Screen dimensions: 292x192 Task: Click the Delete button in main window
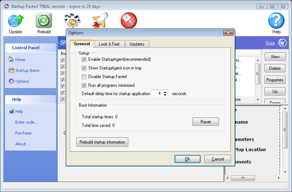point(275,68)
